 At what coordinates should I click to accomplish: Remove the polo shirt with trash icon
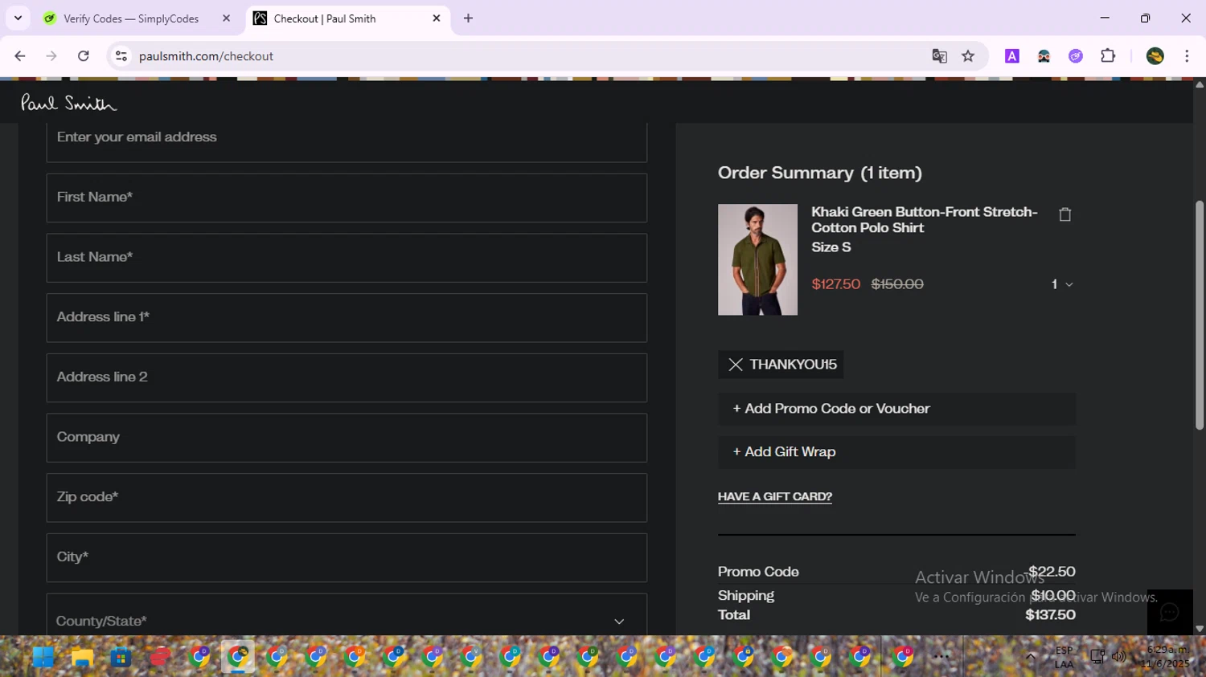[x=1064, y=214]
